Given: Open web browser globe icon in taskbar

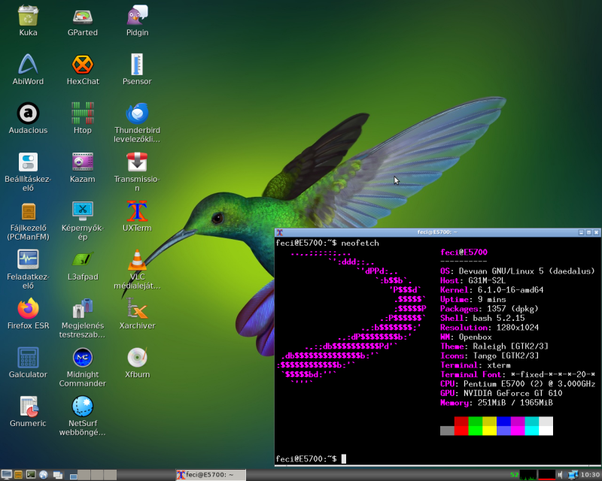Looking at the screenshot, I should coord(44,475).
